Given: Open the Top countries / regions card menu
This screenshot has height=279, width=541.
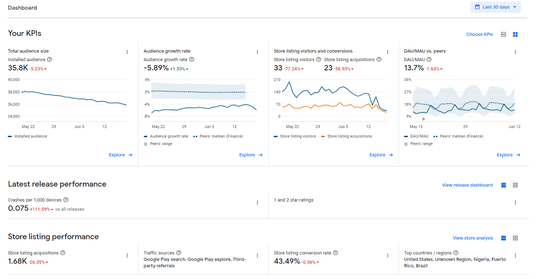Looking at the screenshot, I should coord(515,256).
